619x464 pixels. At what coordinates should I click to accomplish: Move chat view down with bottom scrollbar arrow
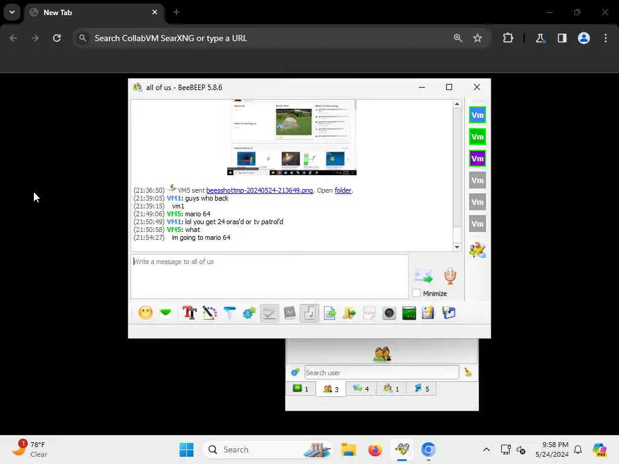[x=457, y=247]
